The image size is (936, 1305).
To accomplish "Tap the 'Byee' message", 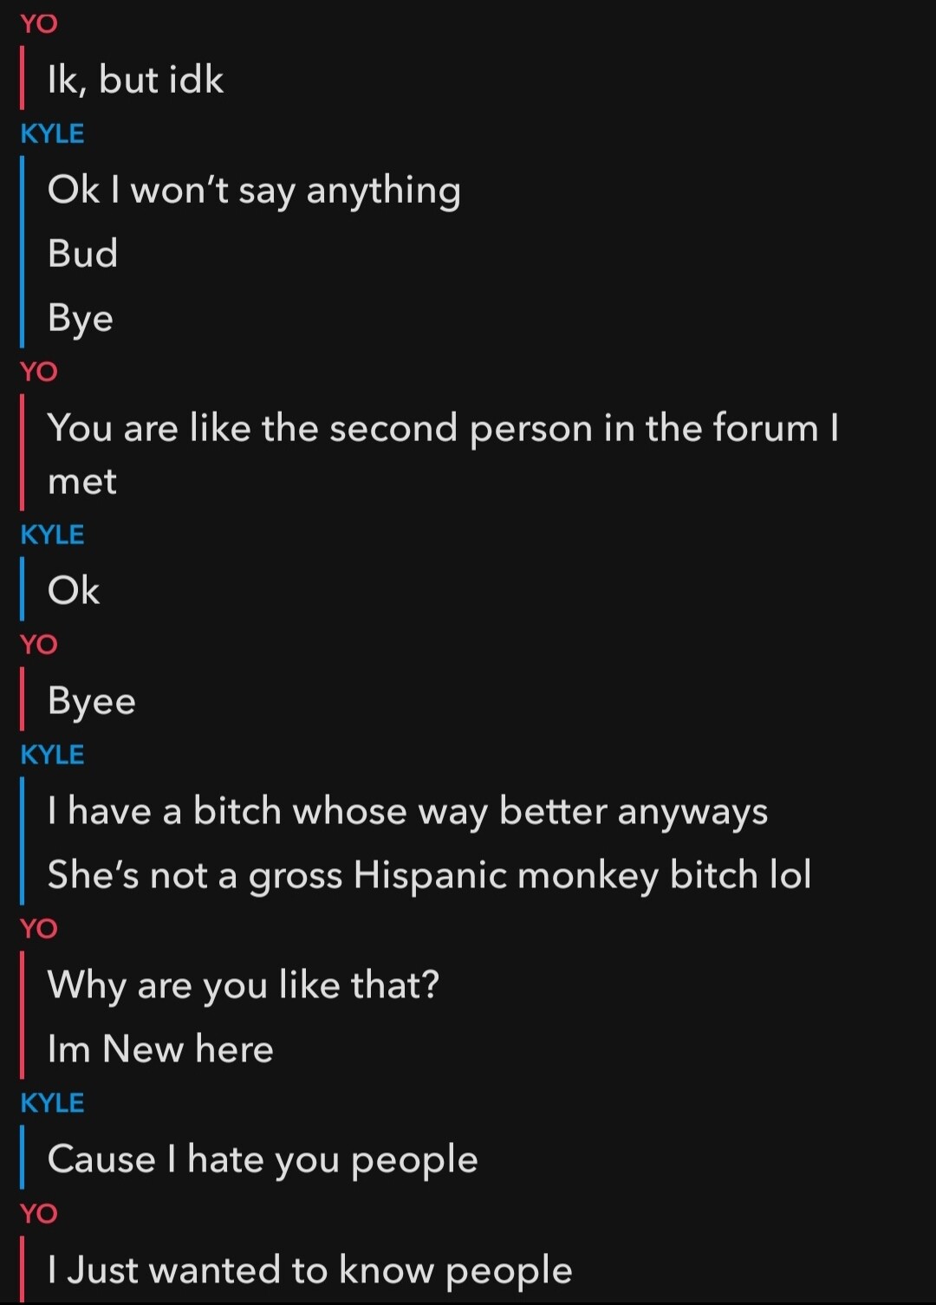I will coord(92,701).
